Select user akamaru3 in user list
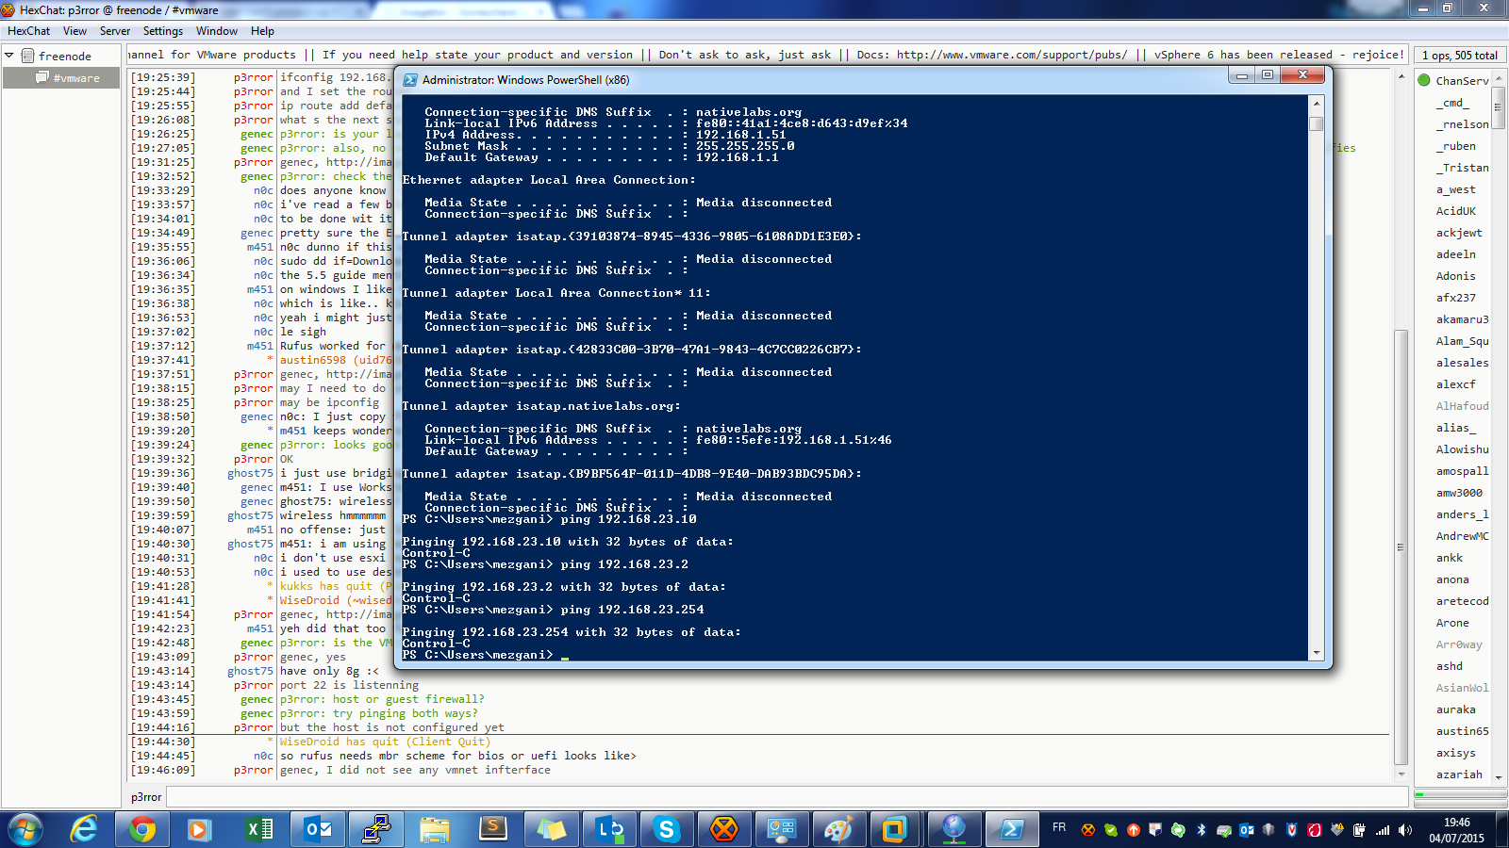The width and height of the screenshot is (1509, 848). (1462, 319)
